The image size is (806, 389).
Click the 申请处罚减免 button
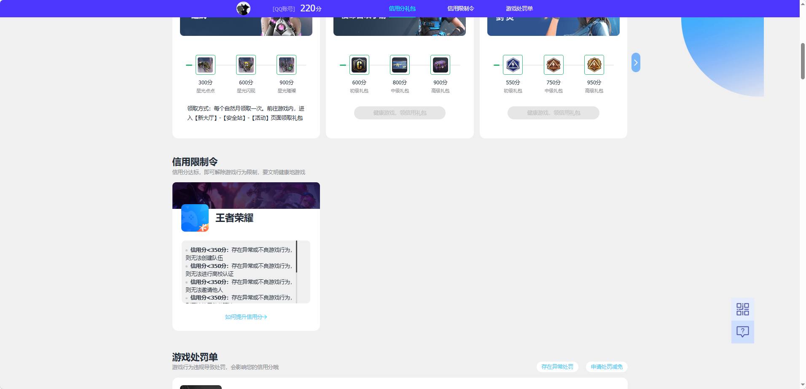pos(607,367)
